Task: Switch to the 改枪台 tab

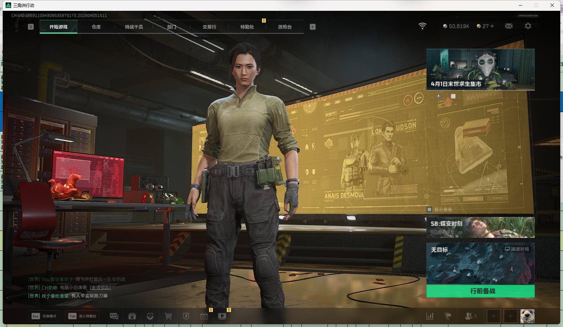Action: [x=285, y=27]
